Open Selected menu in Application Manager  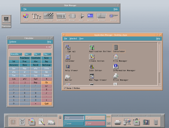point(73,39)
